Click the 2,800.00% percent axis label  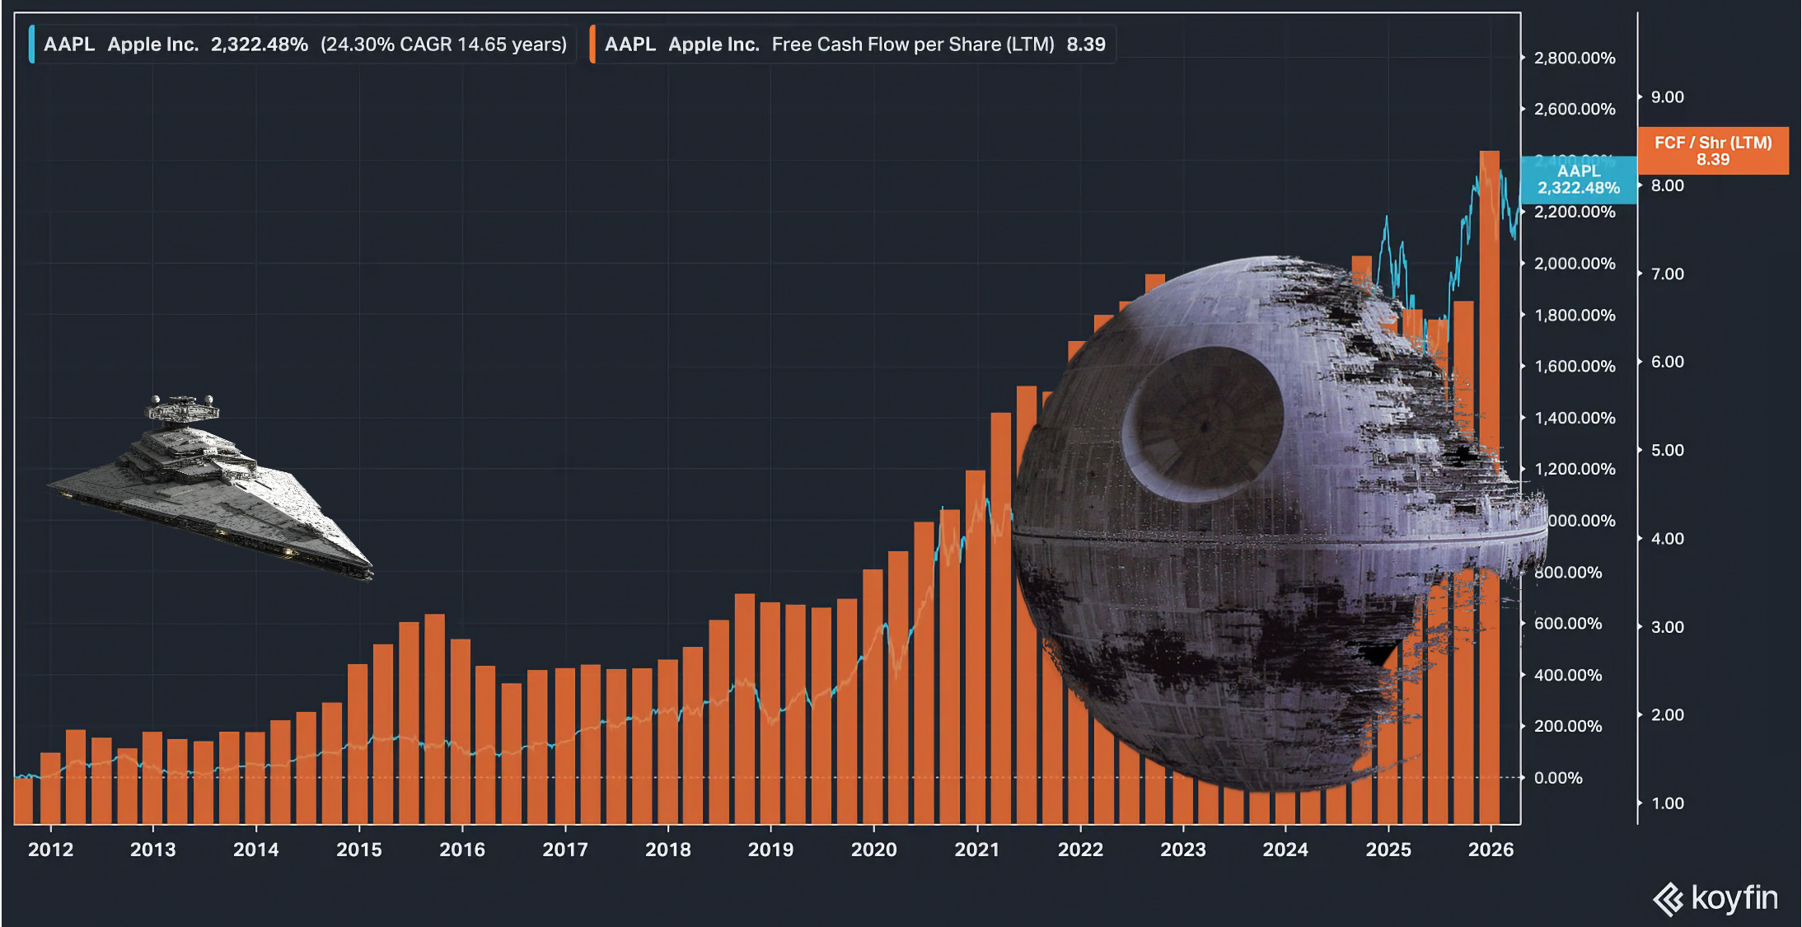[x=1574, y=59]
